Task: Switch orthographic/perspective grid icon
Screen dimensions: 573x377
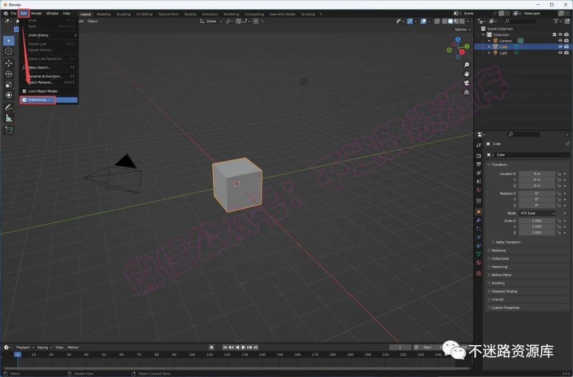Action: [467, 92]
